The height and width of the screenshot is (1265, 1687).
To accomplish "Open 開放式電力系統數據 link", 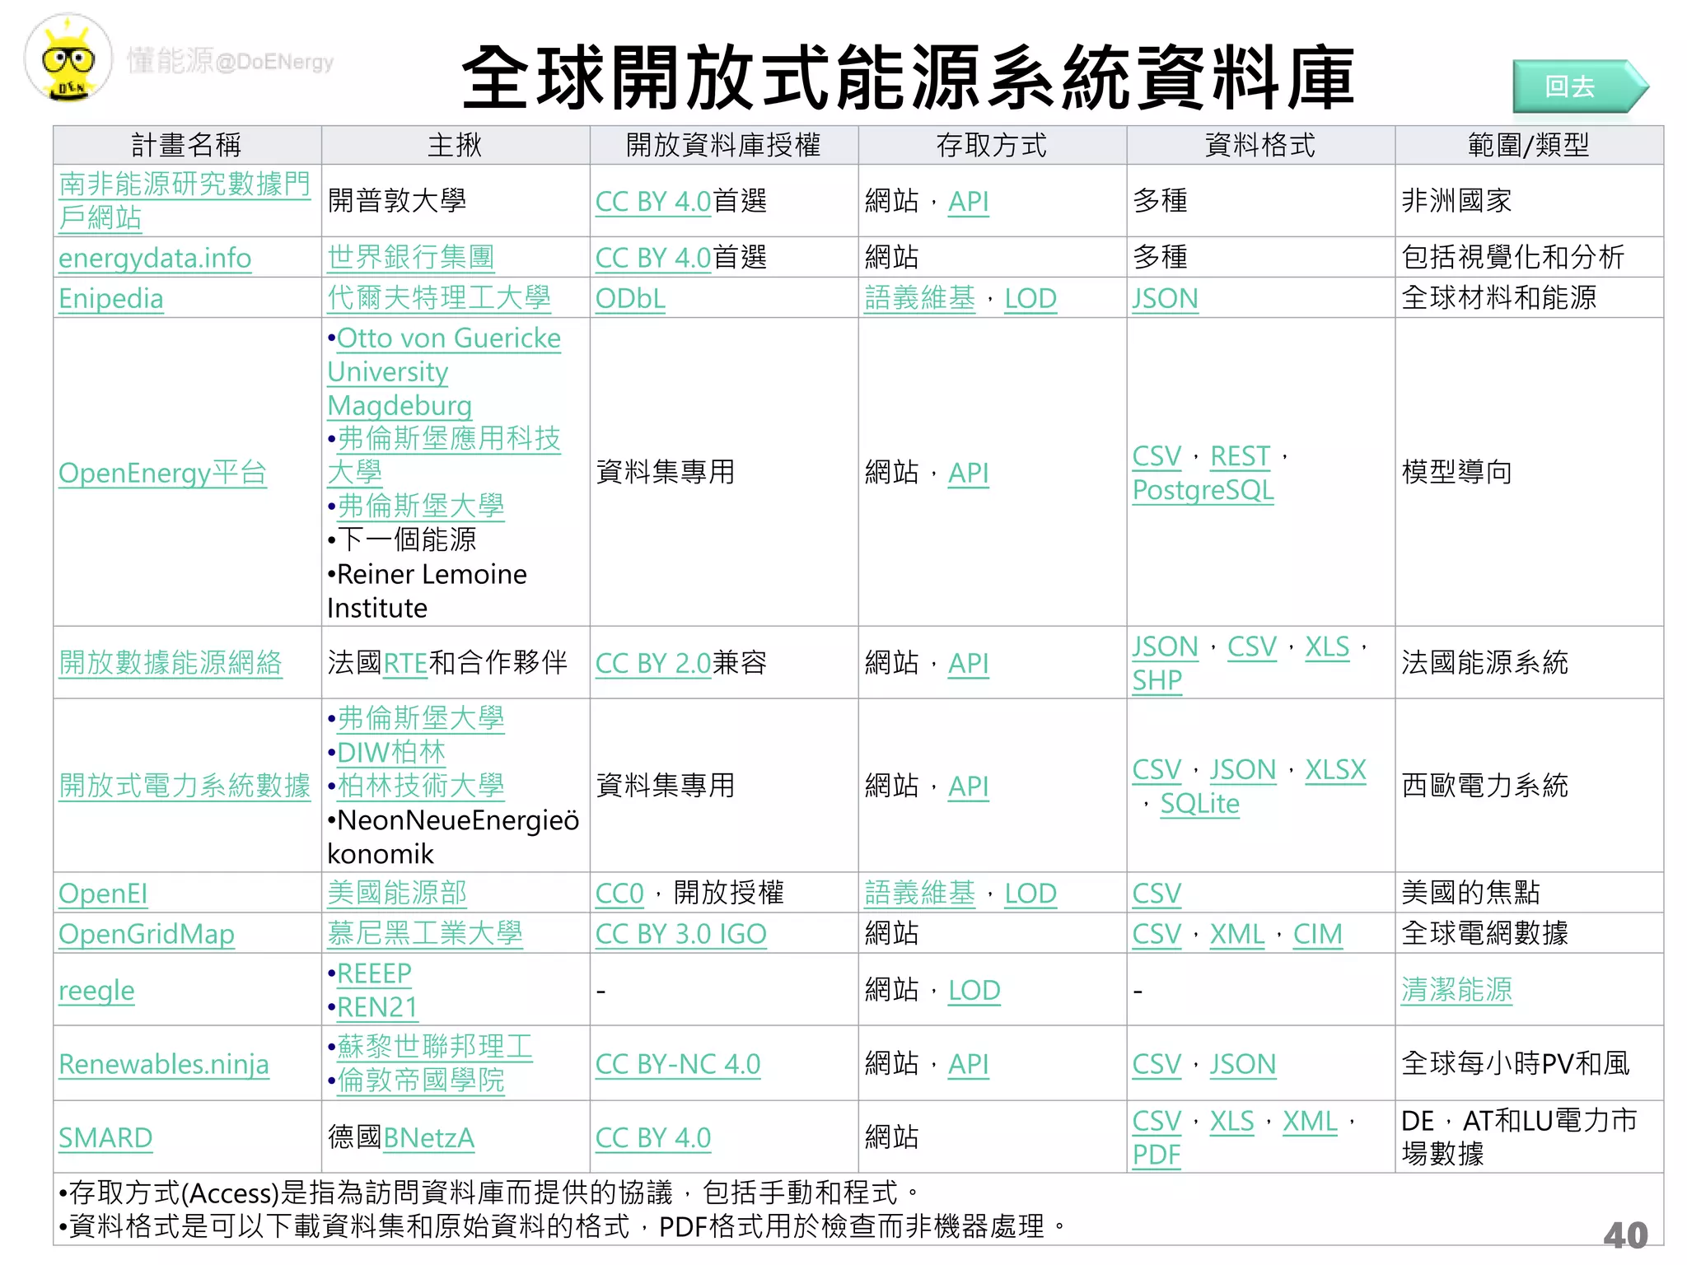I will [x=185, y=786].
